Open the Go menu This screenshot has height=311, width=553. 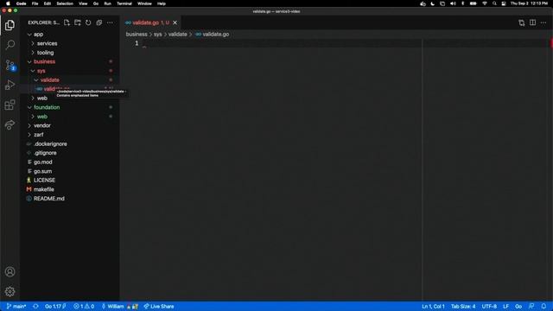click(96, 3)
